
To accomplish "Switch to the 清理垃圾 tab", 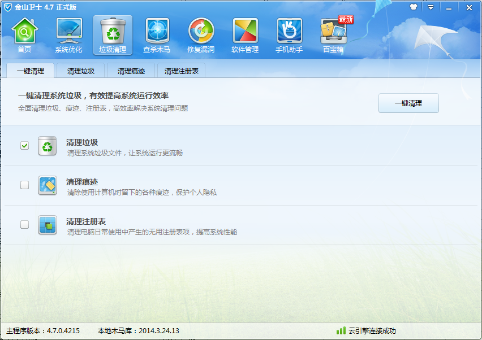I will pyautogui.click(x=81, y=71).
